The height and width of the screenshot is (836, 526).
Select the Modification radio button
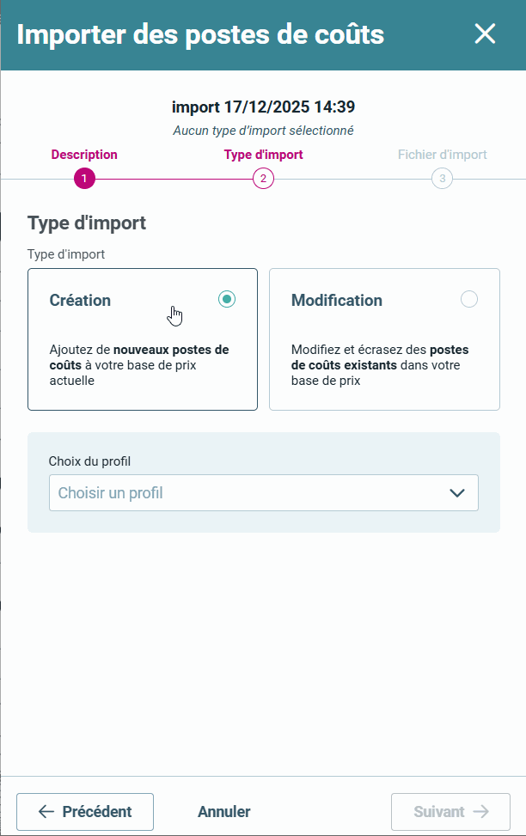pyautogui.click(x=469, y=299)
